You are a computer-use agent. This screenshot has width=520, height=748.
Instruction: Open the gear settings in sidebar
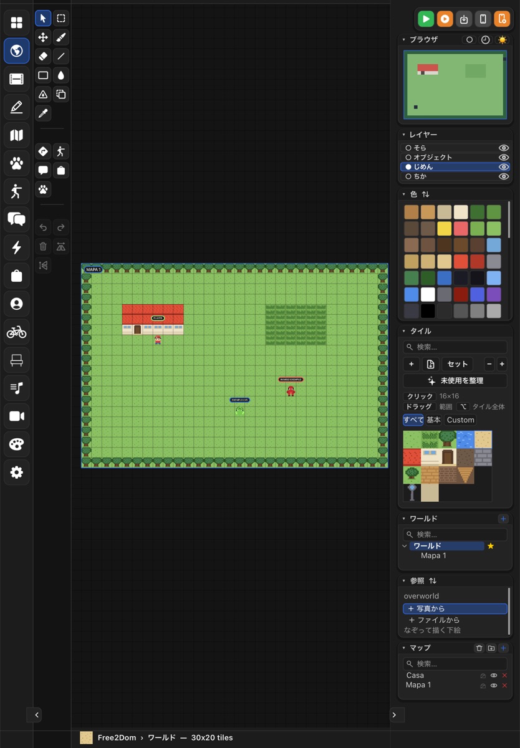coord(17,472)
